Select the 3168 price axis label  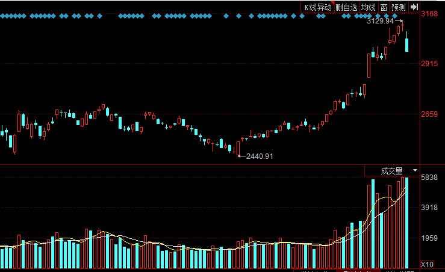(430, 14)
